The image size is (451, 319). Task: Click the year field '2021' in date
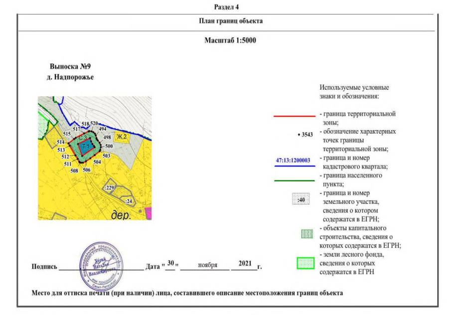[x=245, y=263]
